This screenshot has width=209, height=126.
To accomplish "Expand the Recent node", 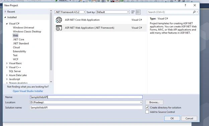I will (5, 12).
